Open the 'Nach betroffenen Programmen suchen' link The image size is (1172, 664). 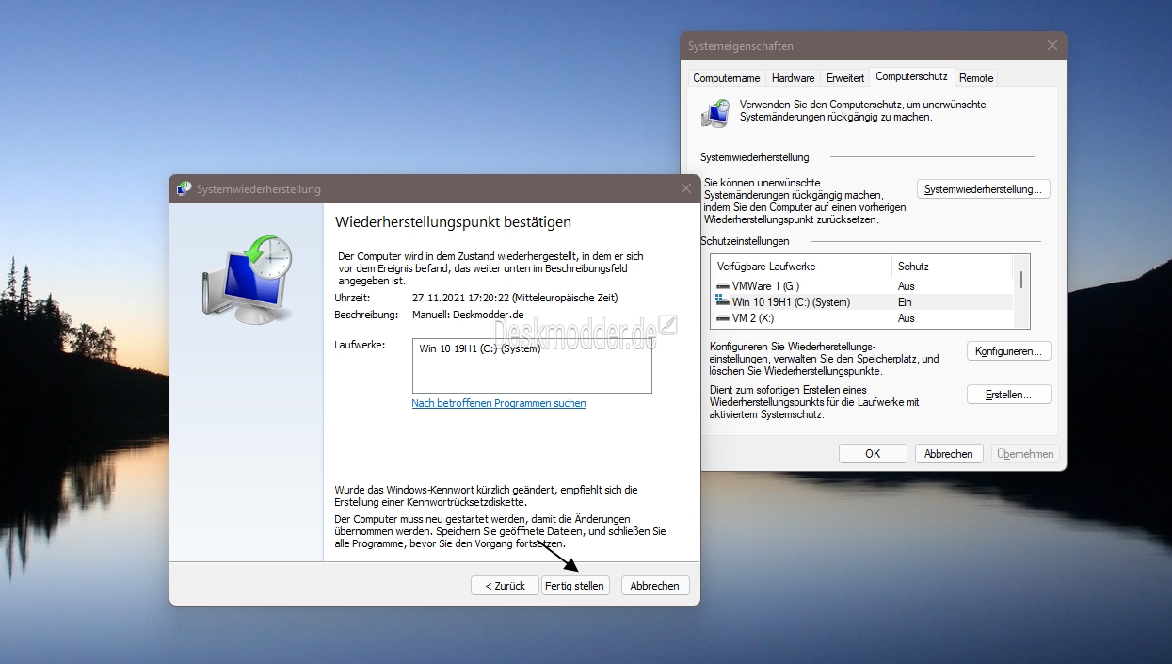tap(499, 403)
